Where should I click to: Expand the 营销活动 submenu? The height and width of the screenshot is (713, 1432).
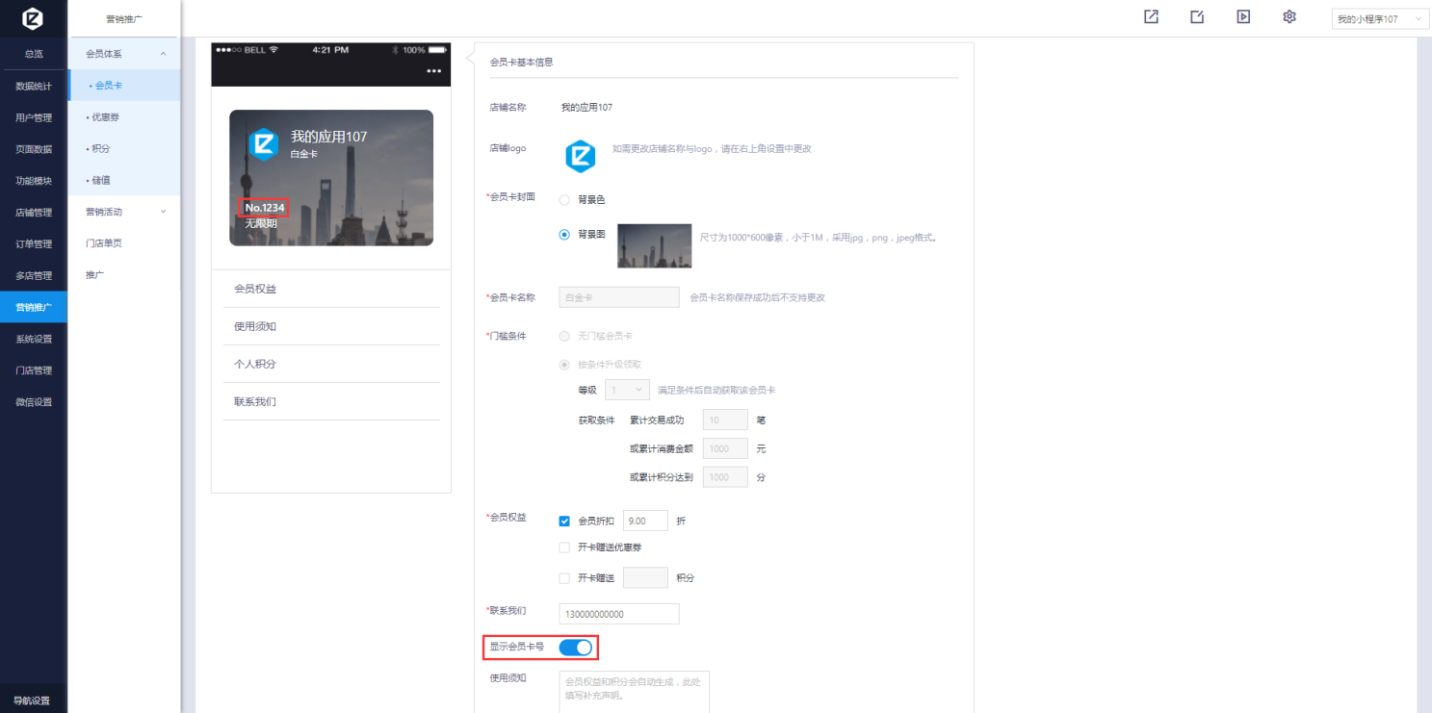[124, 212]
